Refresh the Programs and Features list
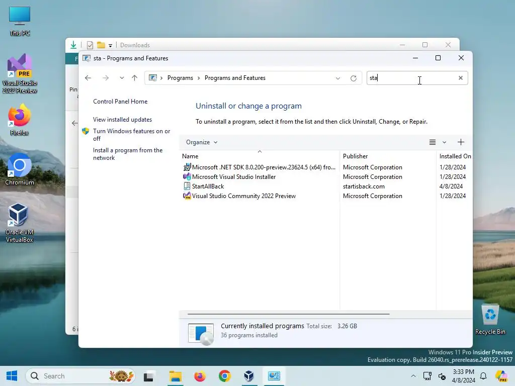The height and width of the screenshot is (386, 515). click(x=354, y=78)
